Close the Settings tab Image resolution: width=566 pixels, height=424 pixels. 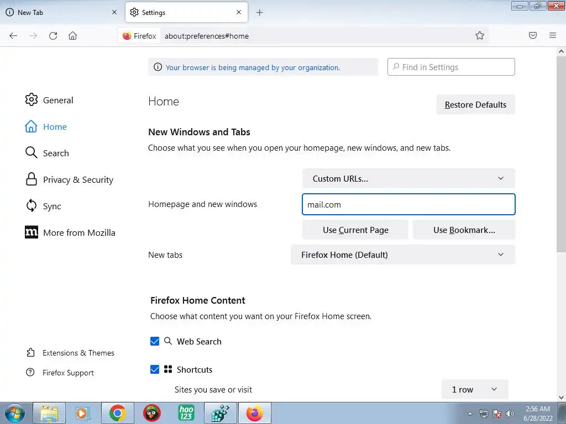pyautogui.click(x=239, y=12)
